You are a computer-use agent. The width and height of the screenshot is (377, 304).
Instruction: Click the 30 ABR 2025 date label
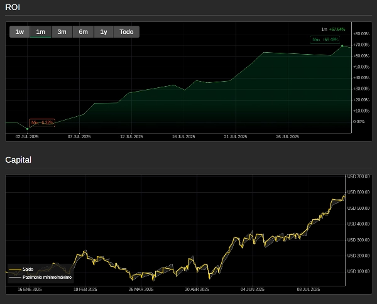point(196,290)
